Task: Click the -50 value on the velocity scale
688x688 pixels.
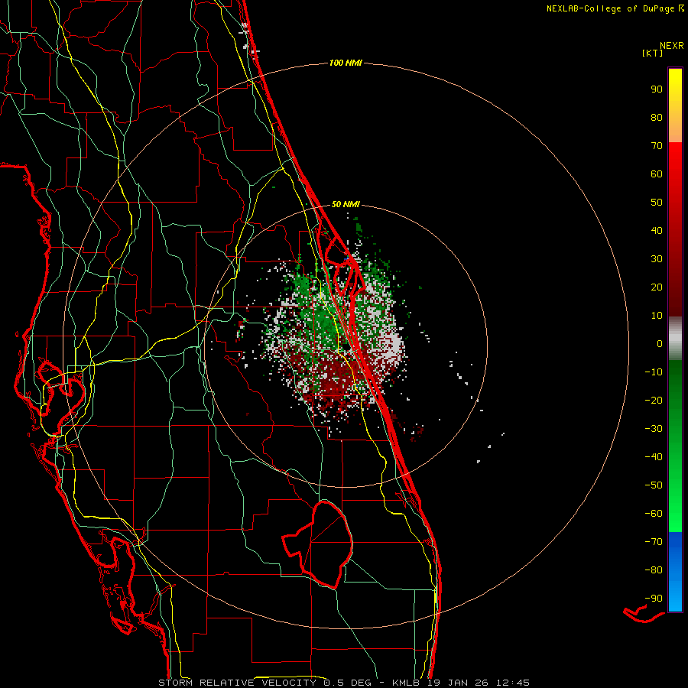Action: pos(654,485)
